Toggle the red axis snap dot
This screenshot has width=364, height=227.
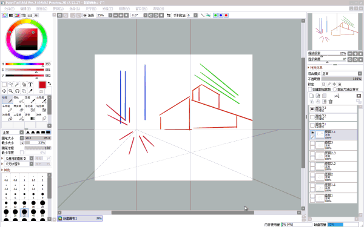226,15
